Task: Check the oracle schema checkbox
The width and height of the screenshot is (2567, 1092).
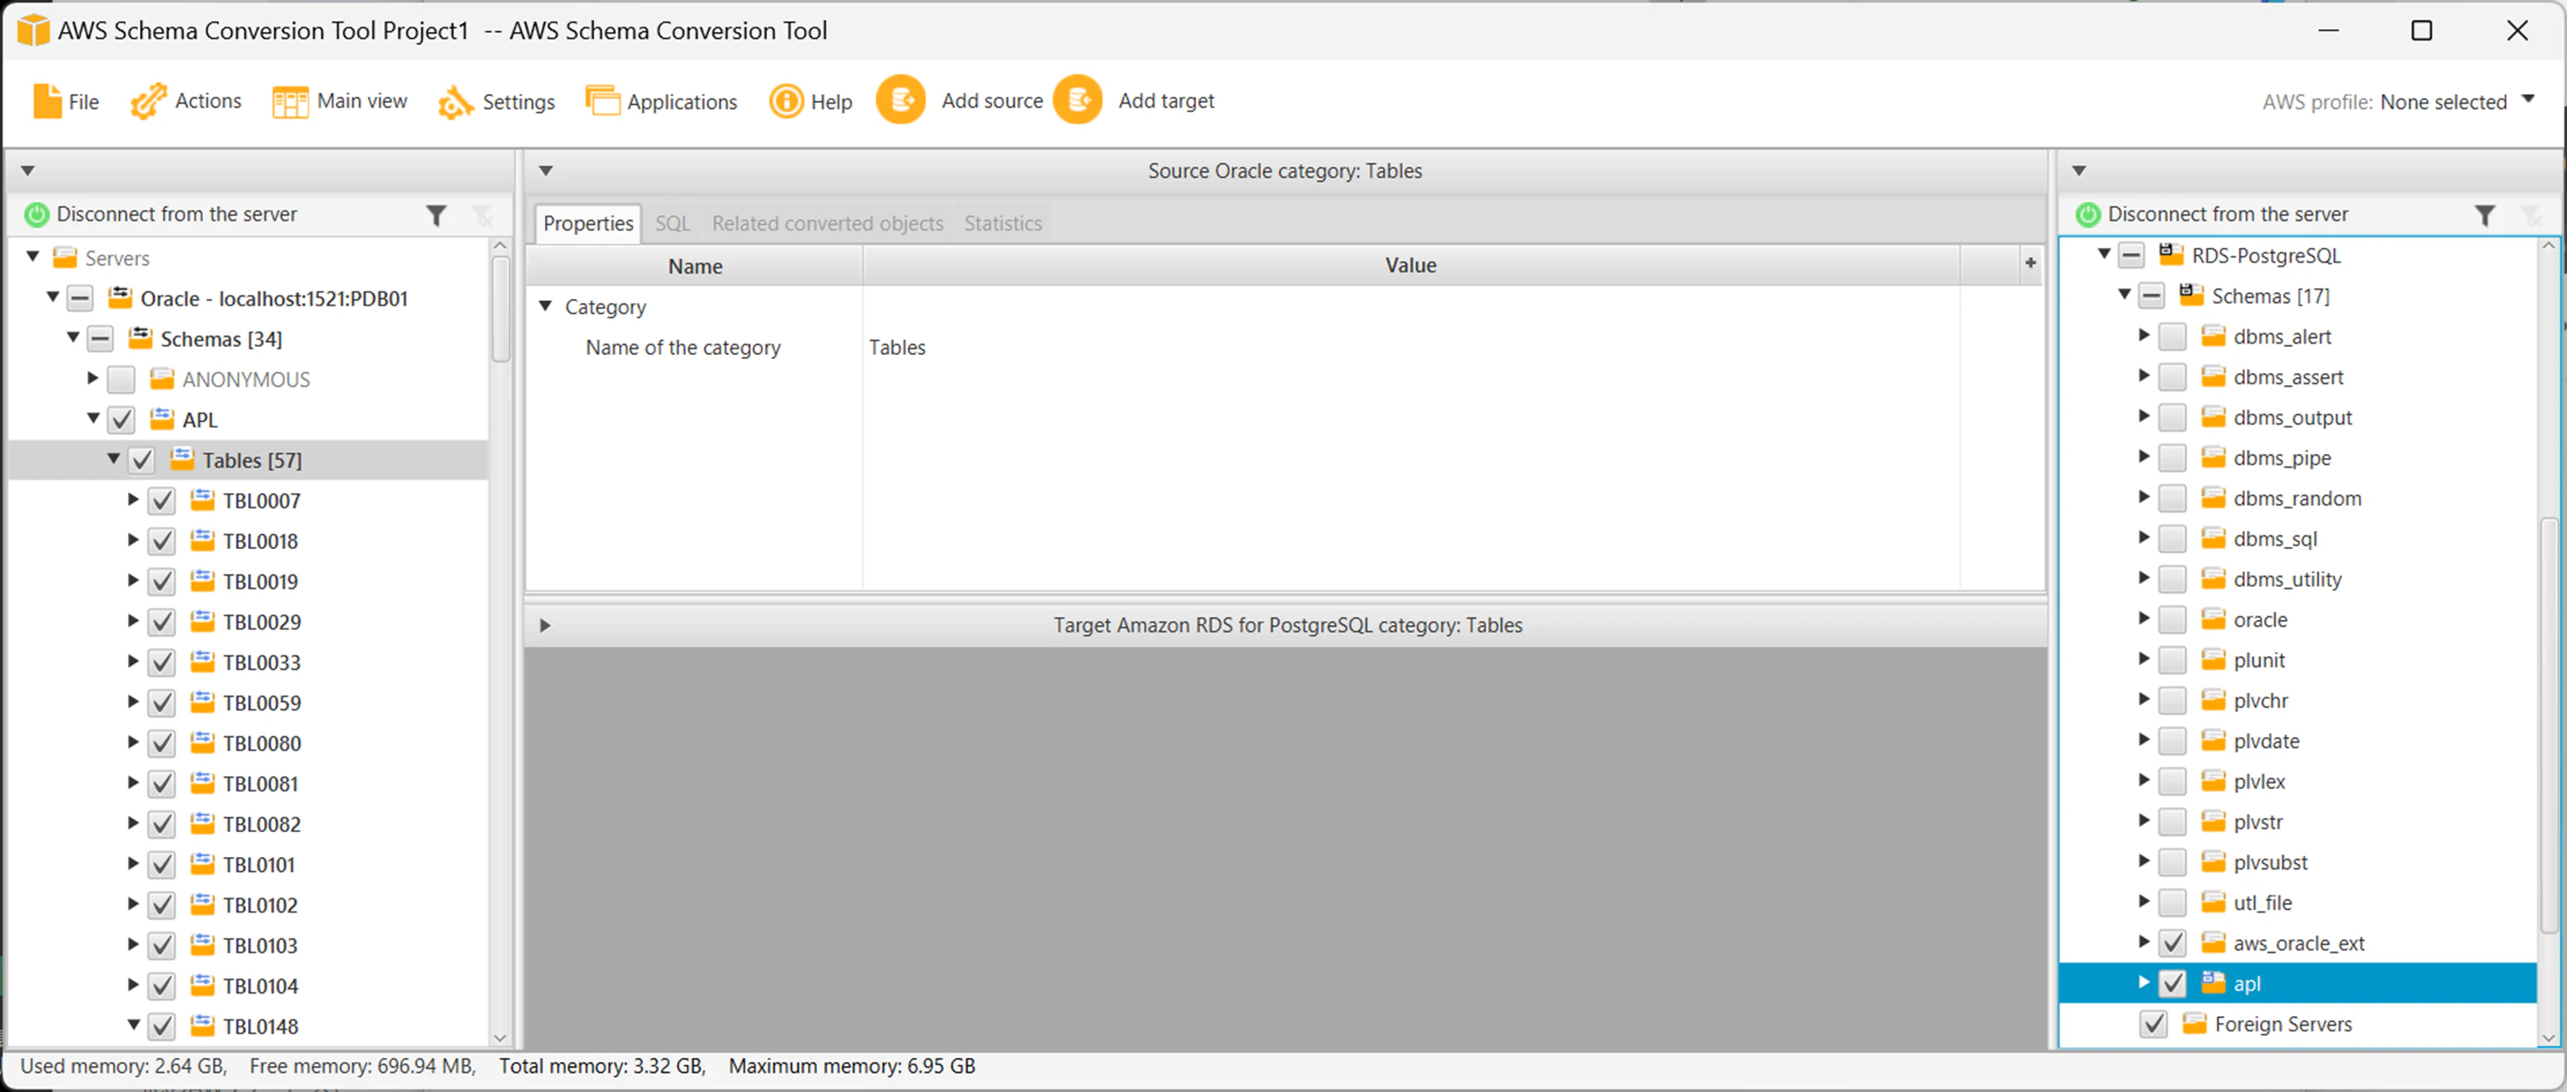Action: pyautogui.click(x=2172, y=620)
